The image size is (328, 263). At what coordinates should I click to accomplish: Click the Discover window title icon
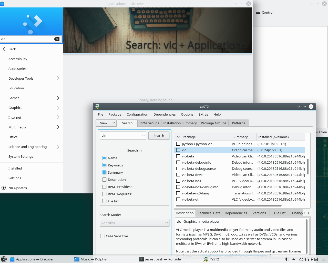[2, 4]
